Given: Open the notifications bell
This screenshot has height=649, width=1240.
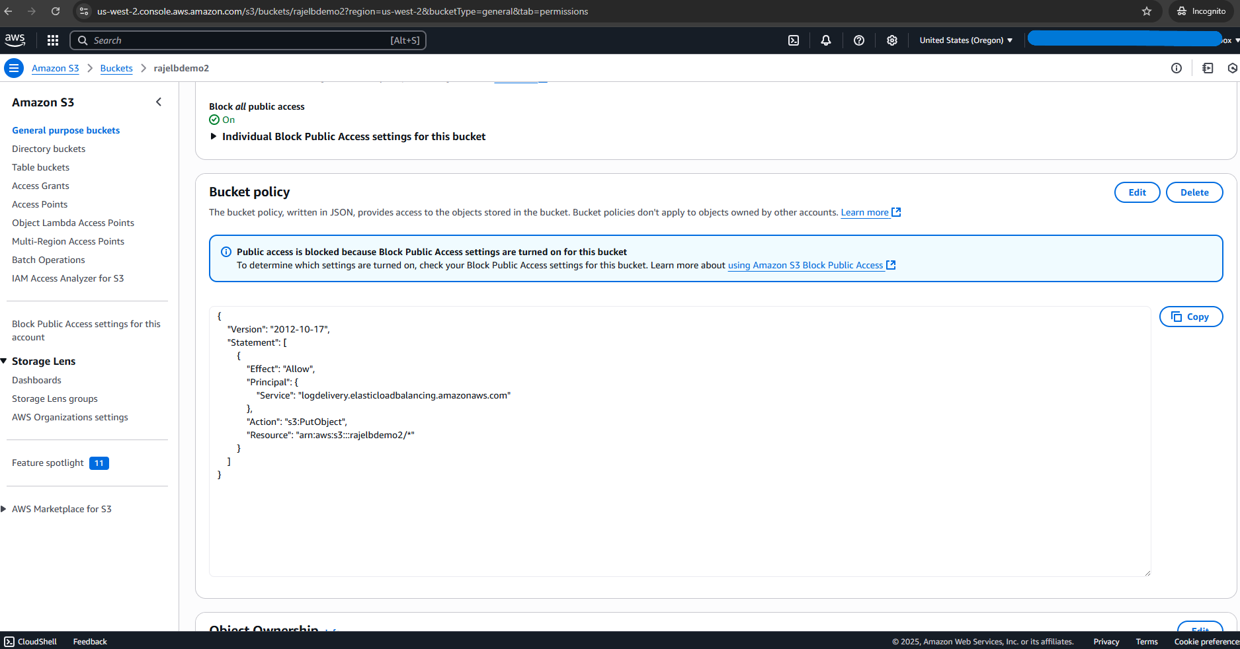Looking at the screenshot, I should point(826,40).
